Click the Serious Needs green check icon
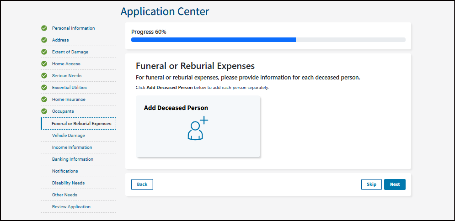The width and height of the screenshot is (455, 221). click(44, 76)
